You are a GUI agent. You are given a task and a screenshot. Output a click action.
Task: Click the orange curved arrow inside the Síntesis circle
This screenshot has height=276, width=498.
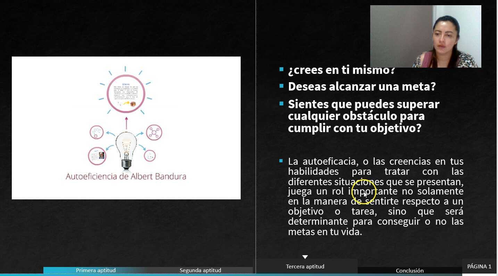pyautogui.click(x=126, y=103)
